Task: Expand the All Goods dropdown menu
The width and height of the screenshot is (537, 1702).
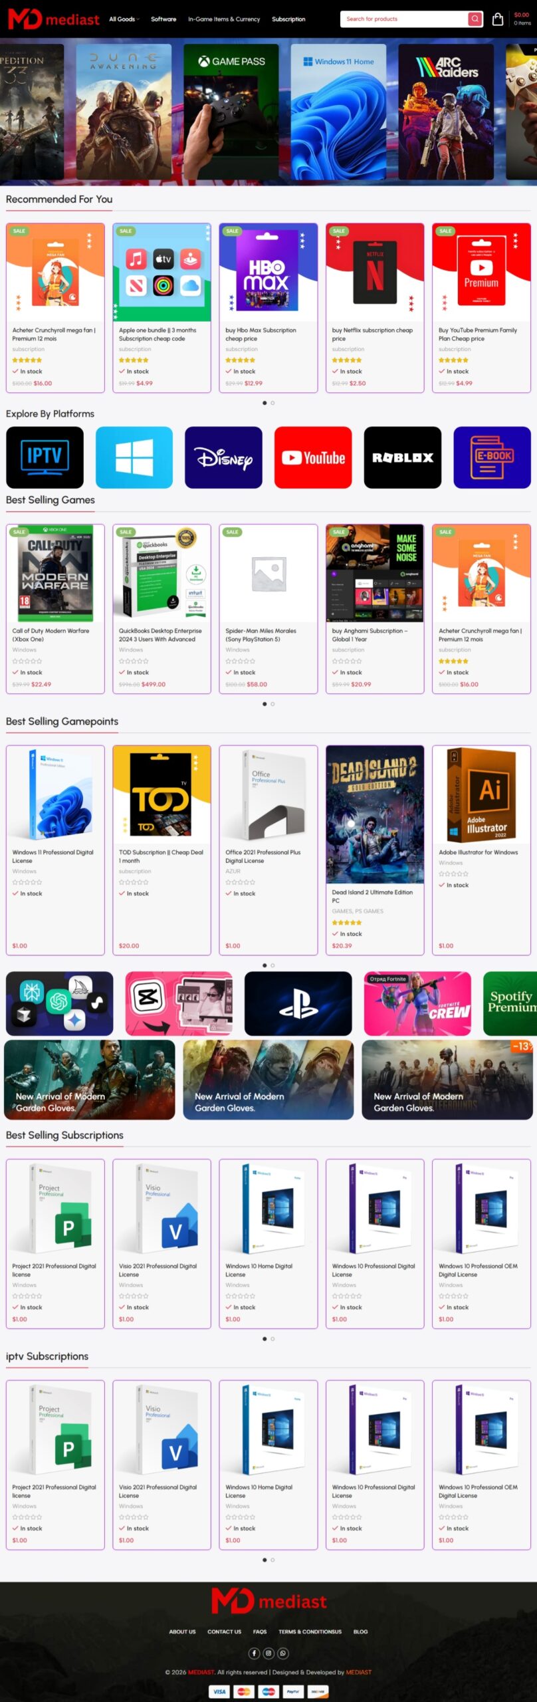Action: click(x=124, y=19)
